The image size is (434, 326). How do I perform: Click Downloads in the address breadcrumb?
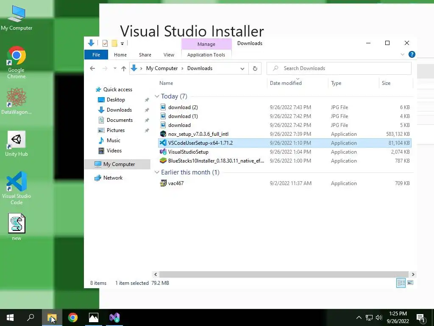(x=200, y=68)
